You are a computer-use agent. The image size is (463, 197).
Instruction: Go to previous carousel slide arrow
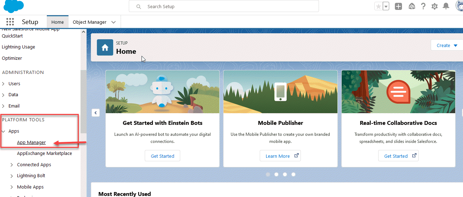pos(95,112)
